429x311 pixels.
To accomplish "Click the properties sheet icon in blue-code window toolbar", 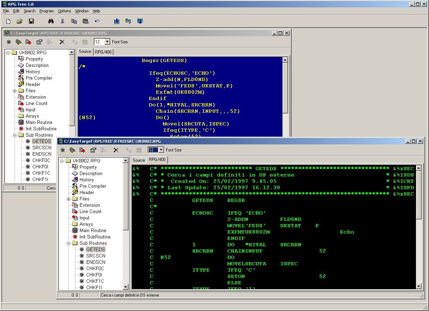I will tap(39, 42).
